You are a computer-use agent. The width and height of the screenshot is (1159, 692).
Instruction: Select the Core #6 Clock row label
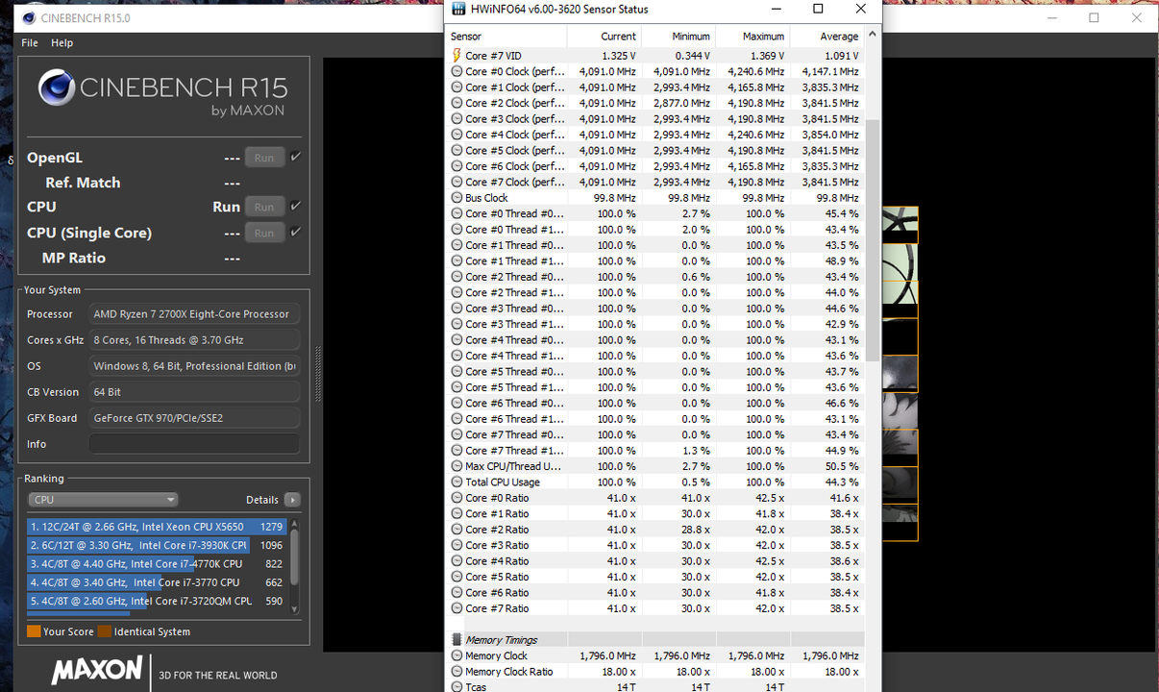[x=515, y=166]
